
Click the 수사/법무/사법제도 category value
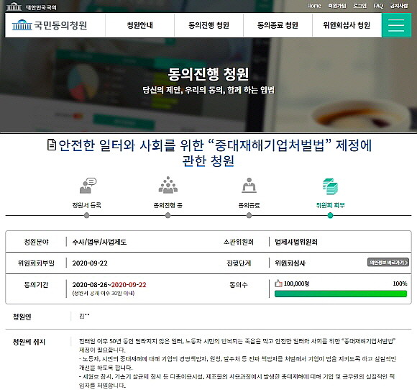click(99, 242)
